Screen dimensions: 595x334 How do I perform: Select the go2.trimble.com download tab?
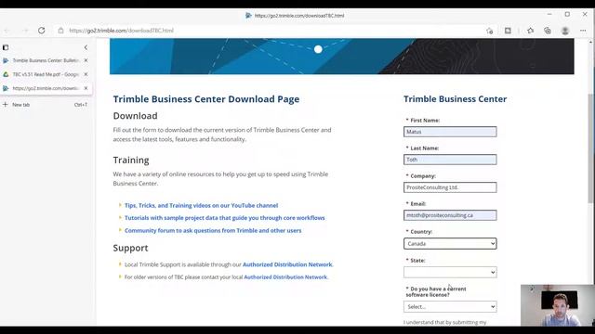pyautogui.click(x=46, y=88)
